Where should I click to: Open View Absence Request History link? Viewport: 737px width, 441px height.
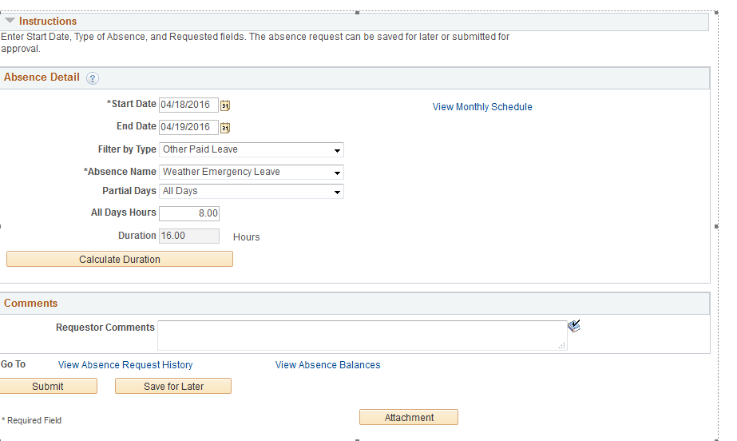125,365
